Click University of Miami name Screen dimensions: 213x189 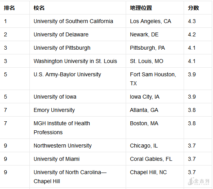pos(56,159)
